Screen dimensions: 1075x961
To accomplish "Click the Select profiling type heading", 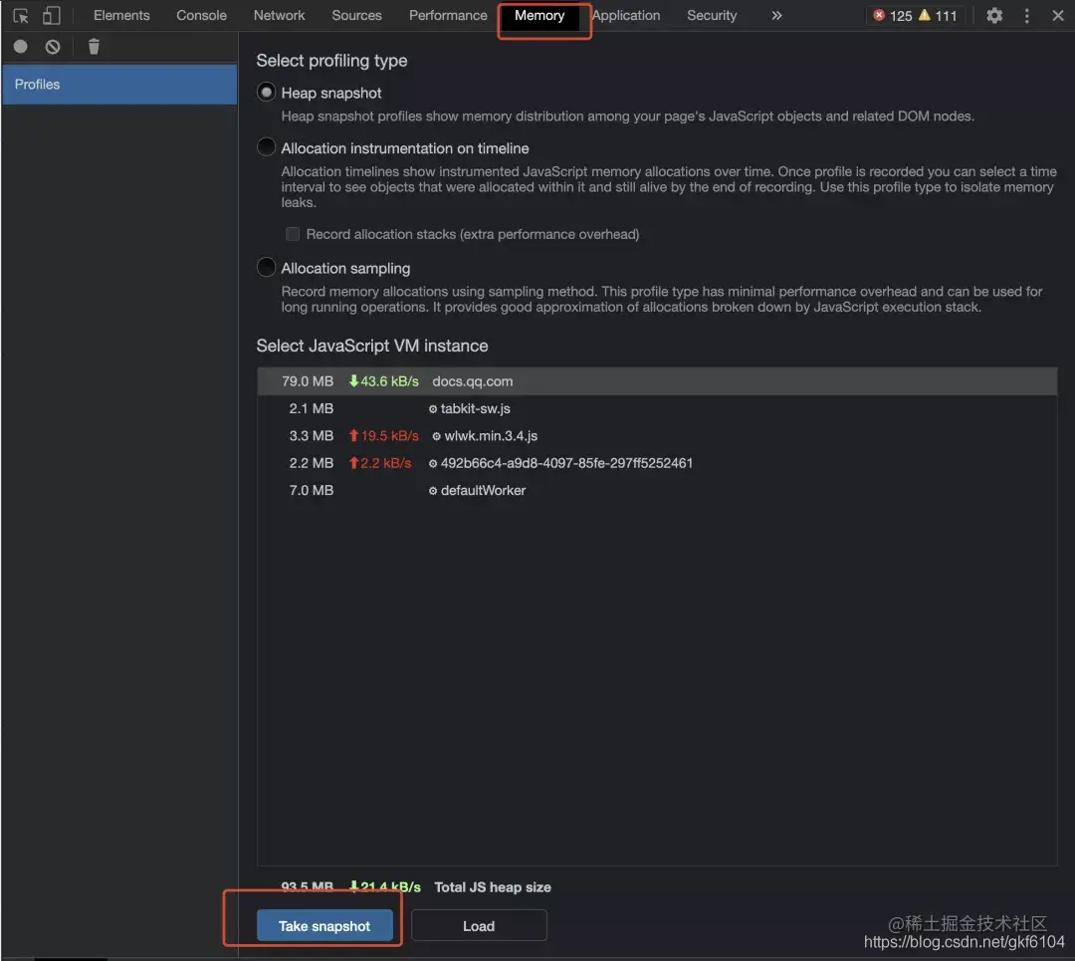I will click(331, 61).
